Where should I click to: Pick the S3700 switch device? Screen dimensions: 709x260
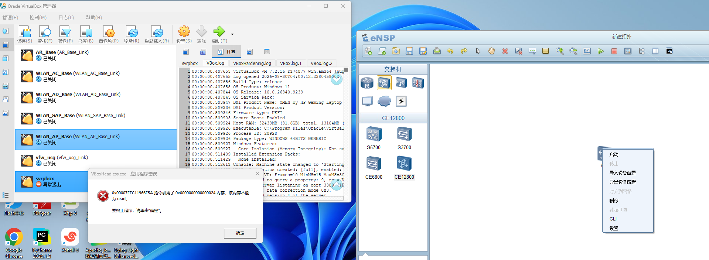point(404,138)
